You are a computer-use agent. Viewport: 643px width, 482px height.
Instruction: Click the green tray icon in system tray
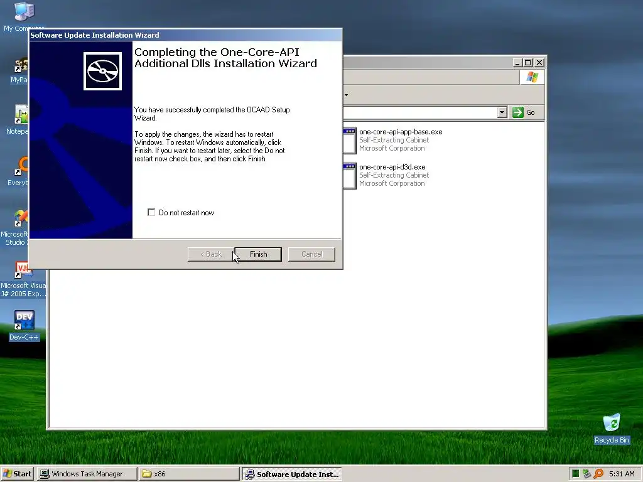click(x=575, y=474)
